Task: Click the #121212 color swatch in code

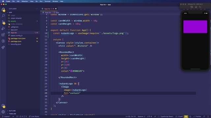Action: 76,46
